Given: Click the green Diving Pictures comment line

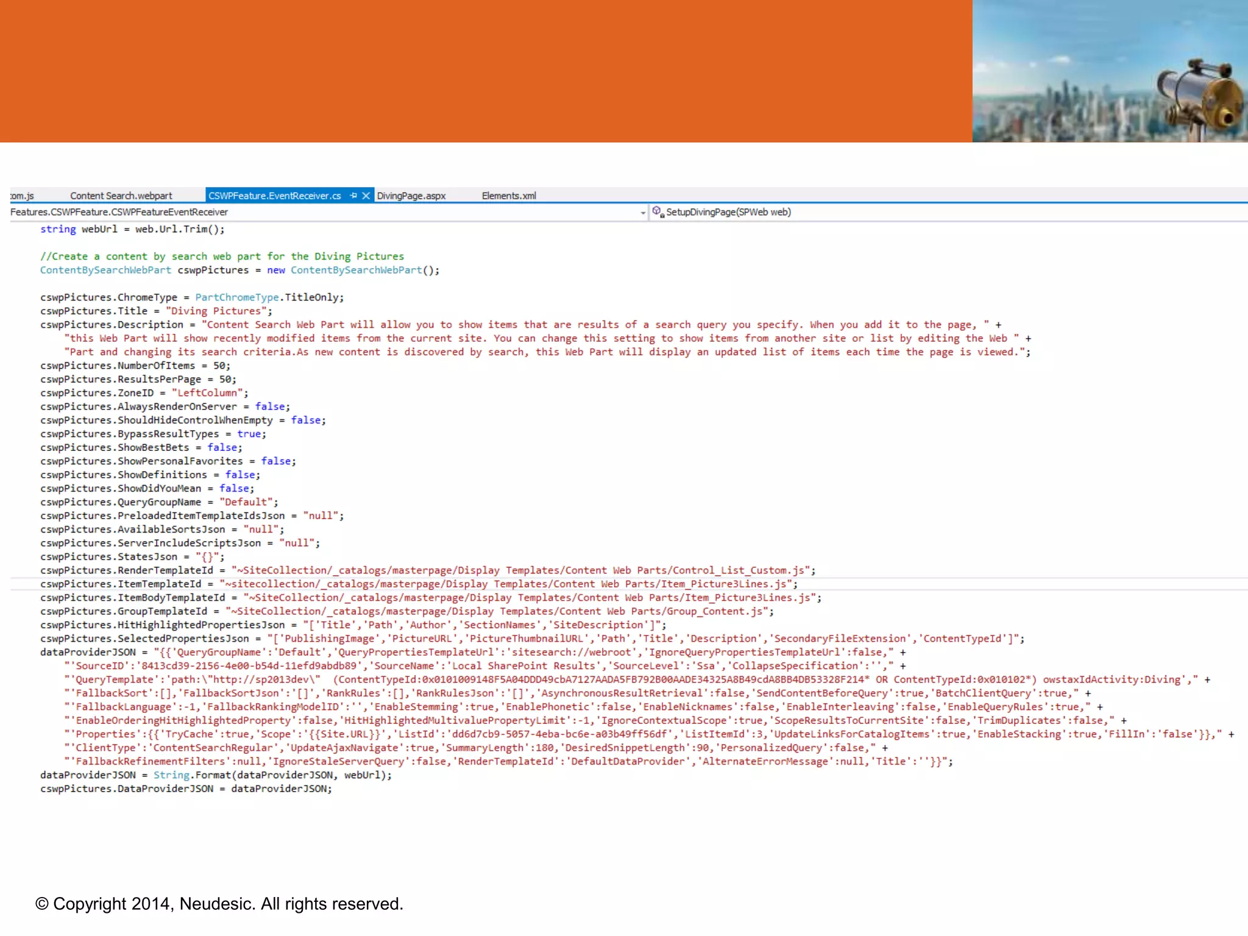Looking at the screenshot, I should click(x=222, y=257).
